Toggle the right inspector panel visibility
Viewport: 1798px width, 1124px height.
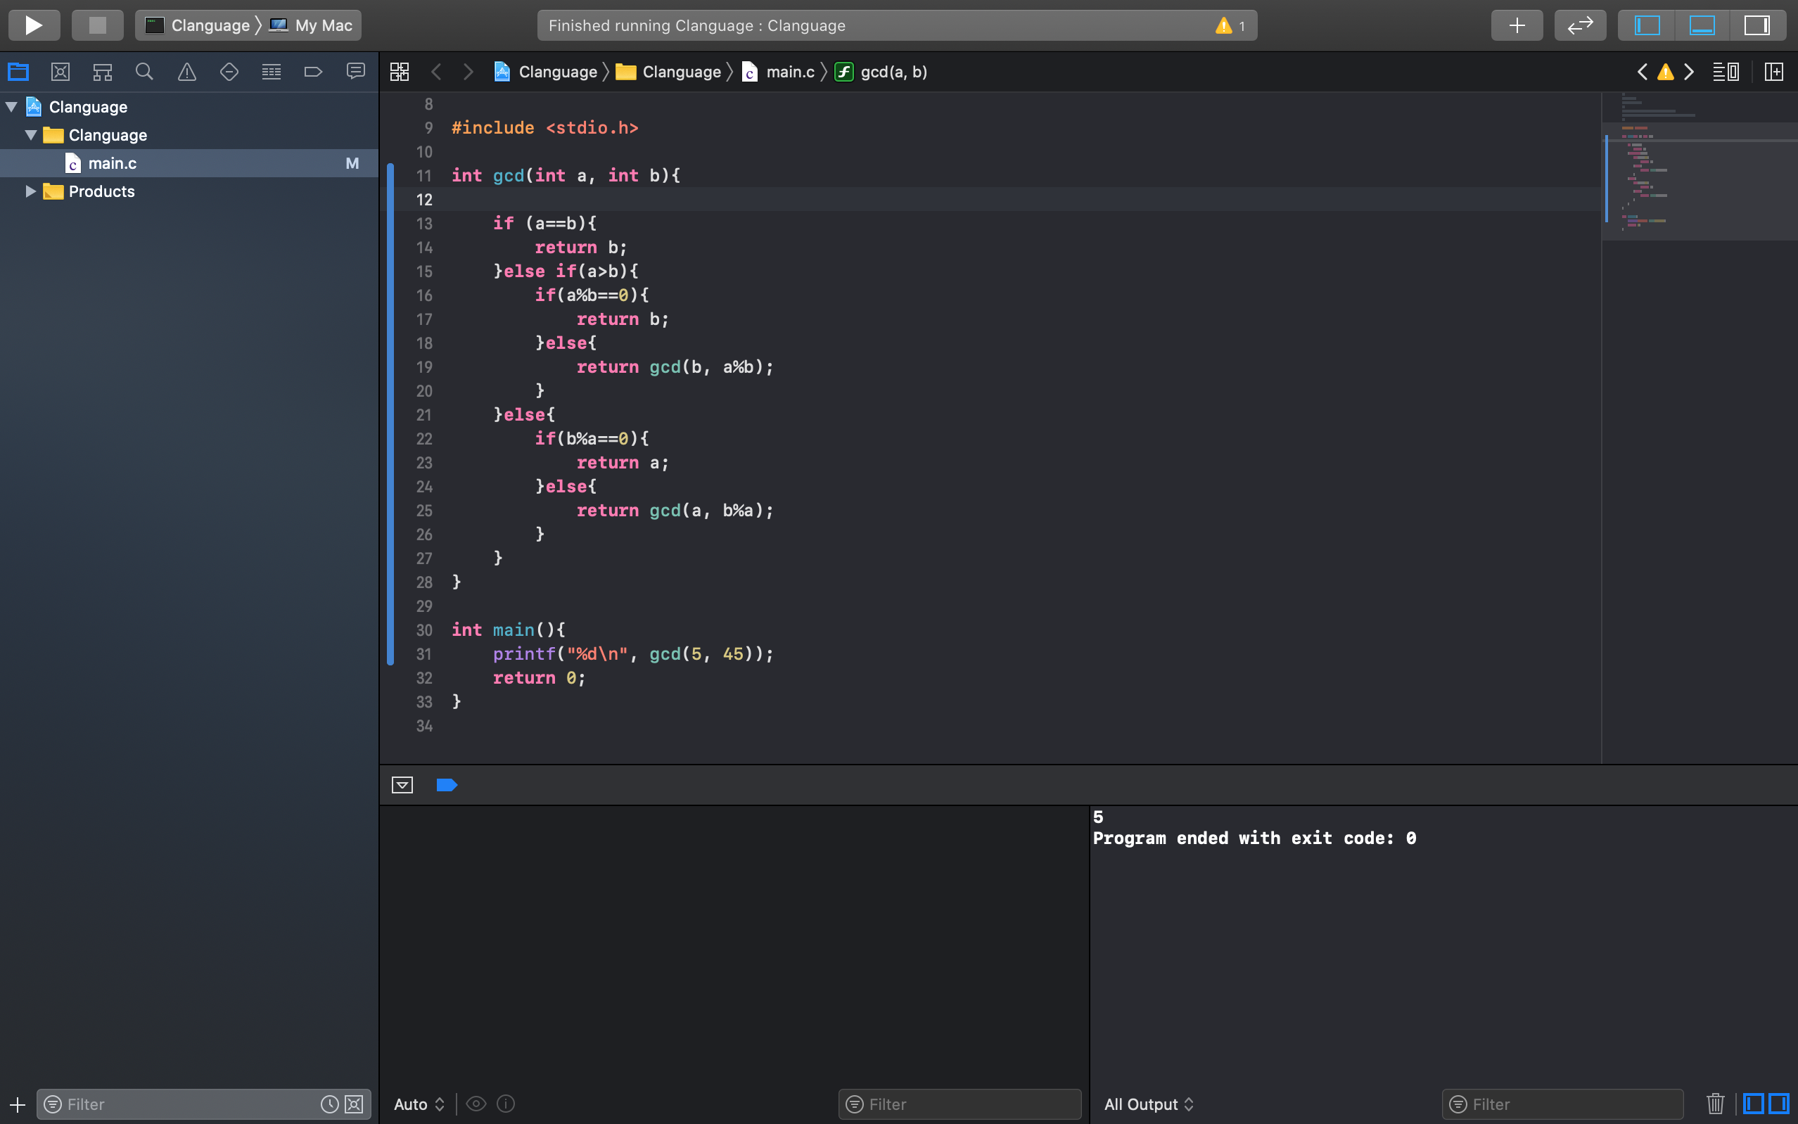1756,25
